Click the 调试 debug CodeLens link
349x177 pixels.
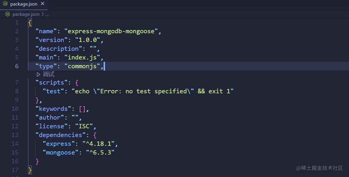pos(48,74)
